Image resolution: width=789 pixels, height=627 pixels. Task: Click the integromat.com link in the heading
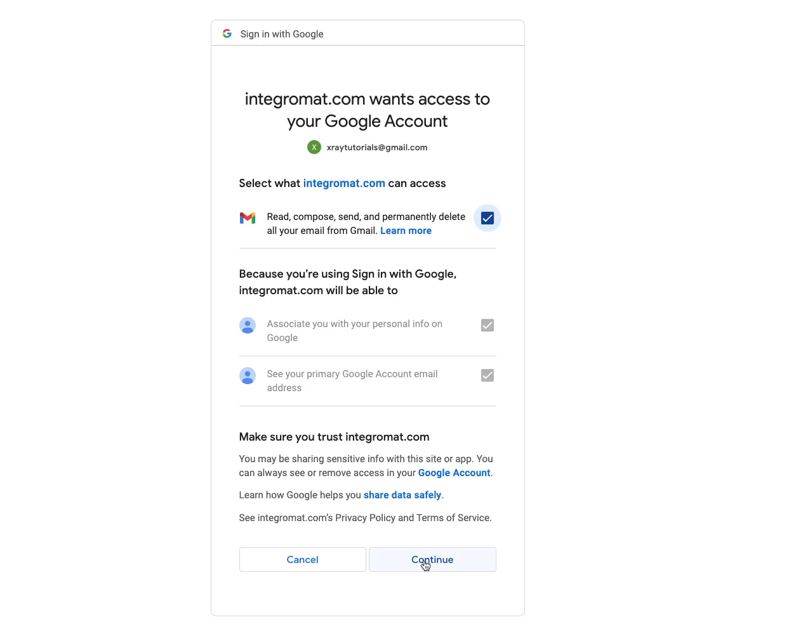click(344, 183)
